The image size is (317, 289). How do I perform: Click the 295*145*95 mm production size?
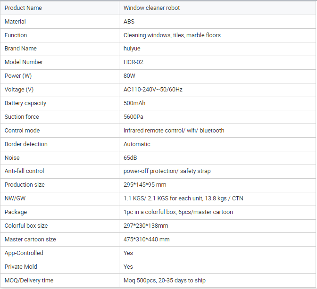pos(145,185)
